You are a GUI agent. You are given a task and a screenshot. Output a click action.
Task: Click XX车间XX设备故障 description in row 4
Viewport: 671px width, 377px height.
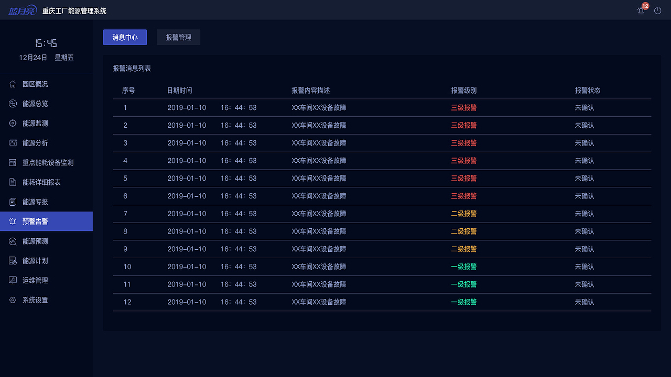319,161
